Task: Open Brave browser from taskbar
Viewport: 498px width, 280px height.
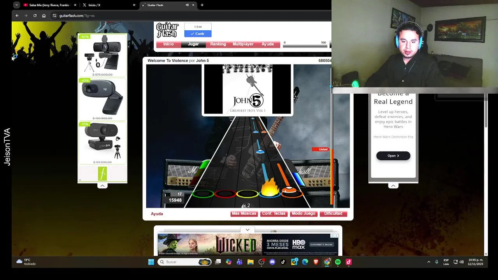Action: [x=316, y=262]
